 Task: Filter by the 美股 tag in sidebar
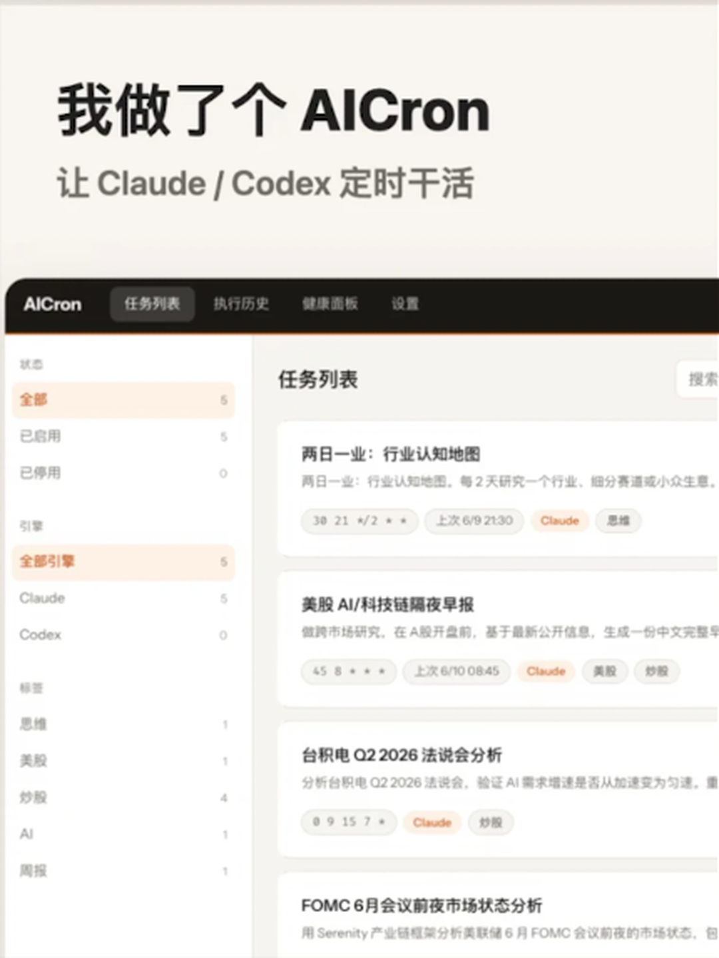click(124, 761)
